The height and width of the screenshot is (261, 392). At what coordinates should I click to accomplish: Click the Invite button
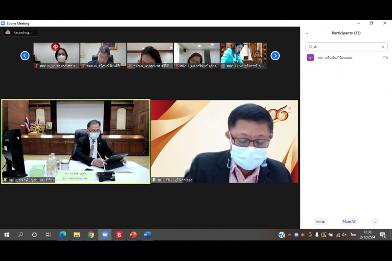[x=320, y=221]
